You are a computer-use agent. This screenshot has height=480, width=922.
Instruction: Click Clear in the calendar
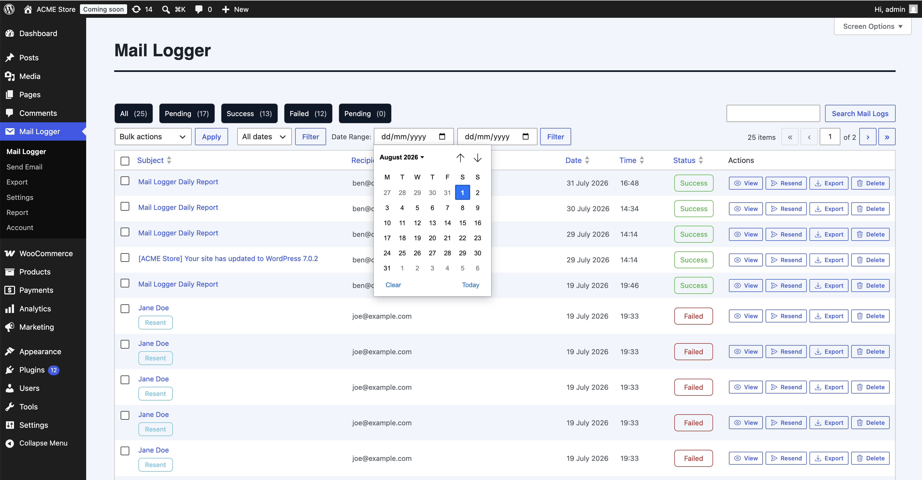393,284
